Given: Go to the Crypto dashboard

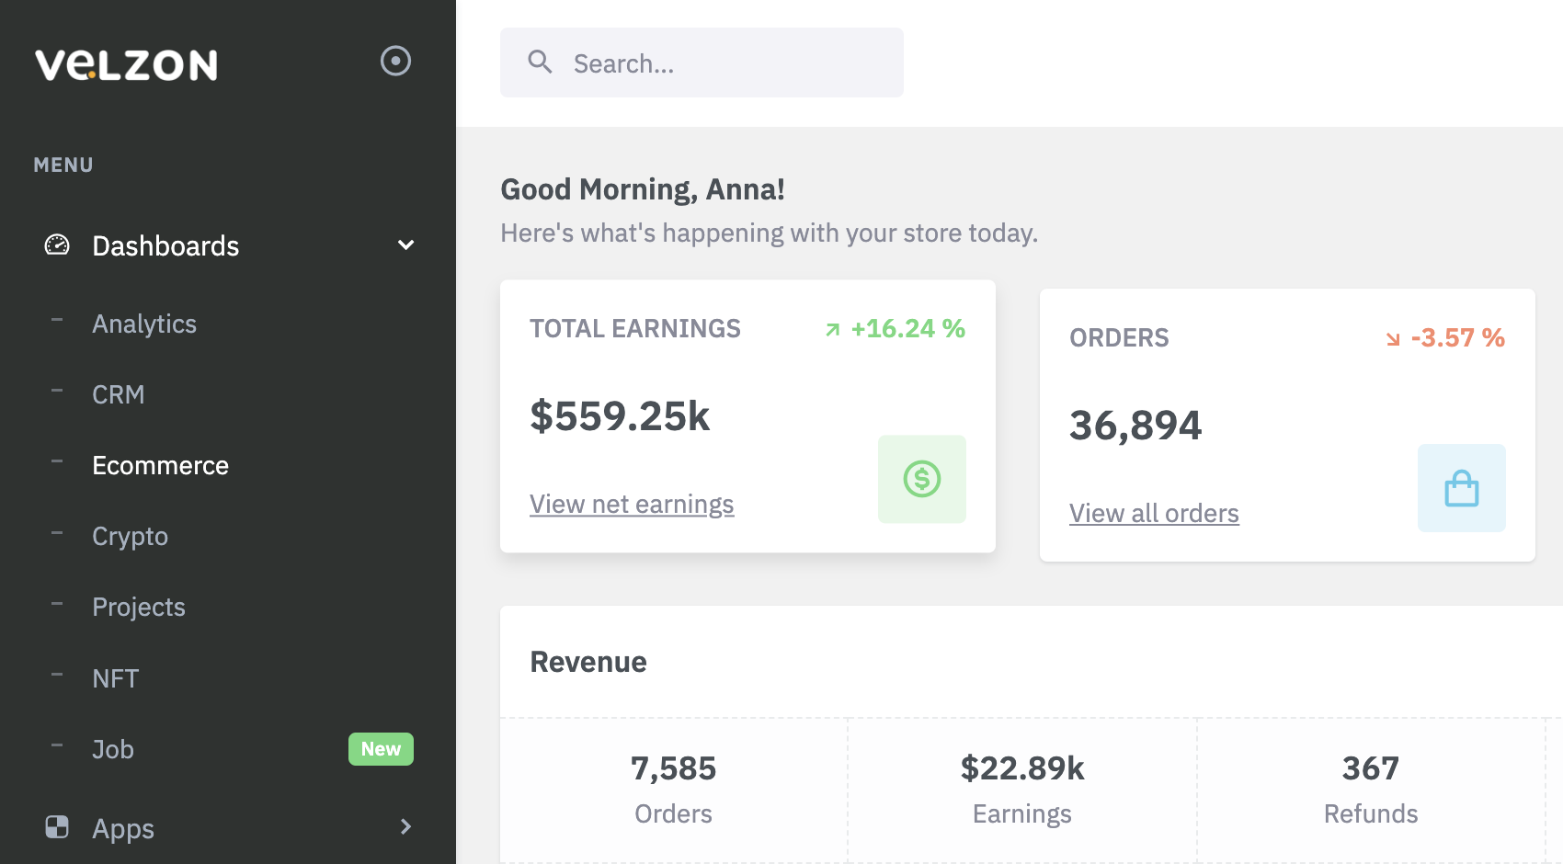Looking at the screenshot, I should coord(130,536).
